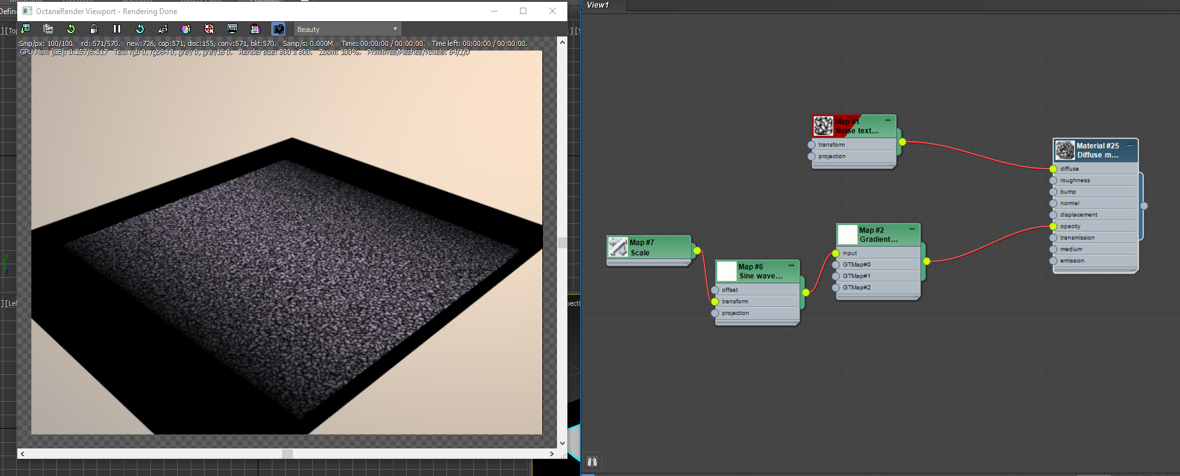
Task: Click the diffuse input socket on Material #25
Action: [1053, 169]
